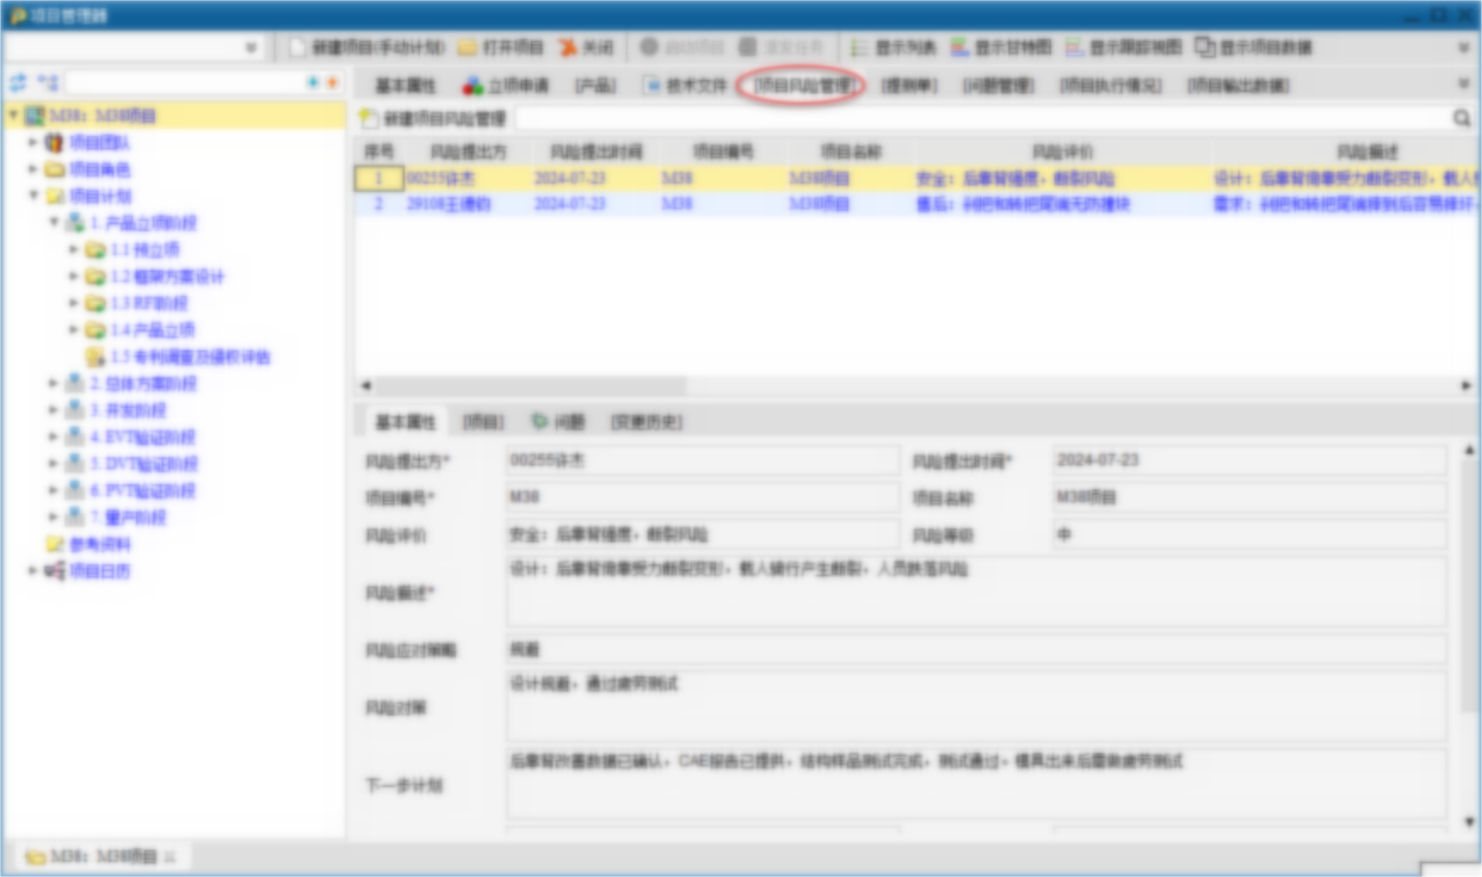Image resolution: width=1482 pixels, height=877 pixels.
Task: Click the tree structure icon beside refresh
Action: point(48,82)
